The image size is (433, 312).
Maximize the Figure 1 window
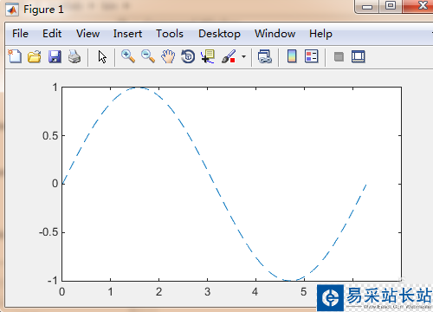click(x=391, y=6)
